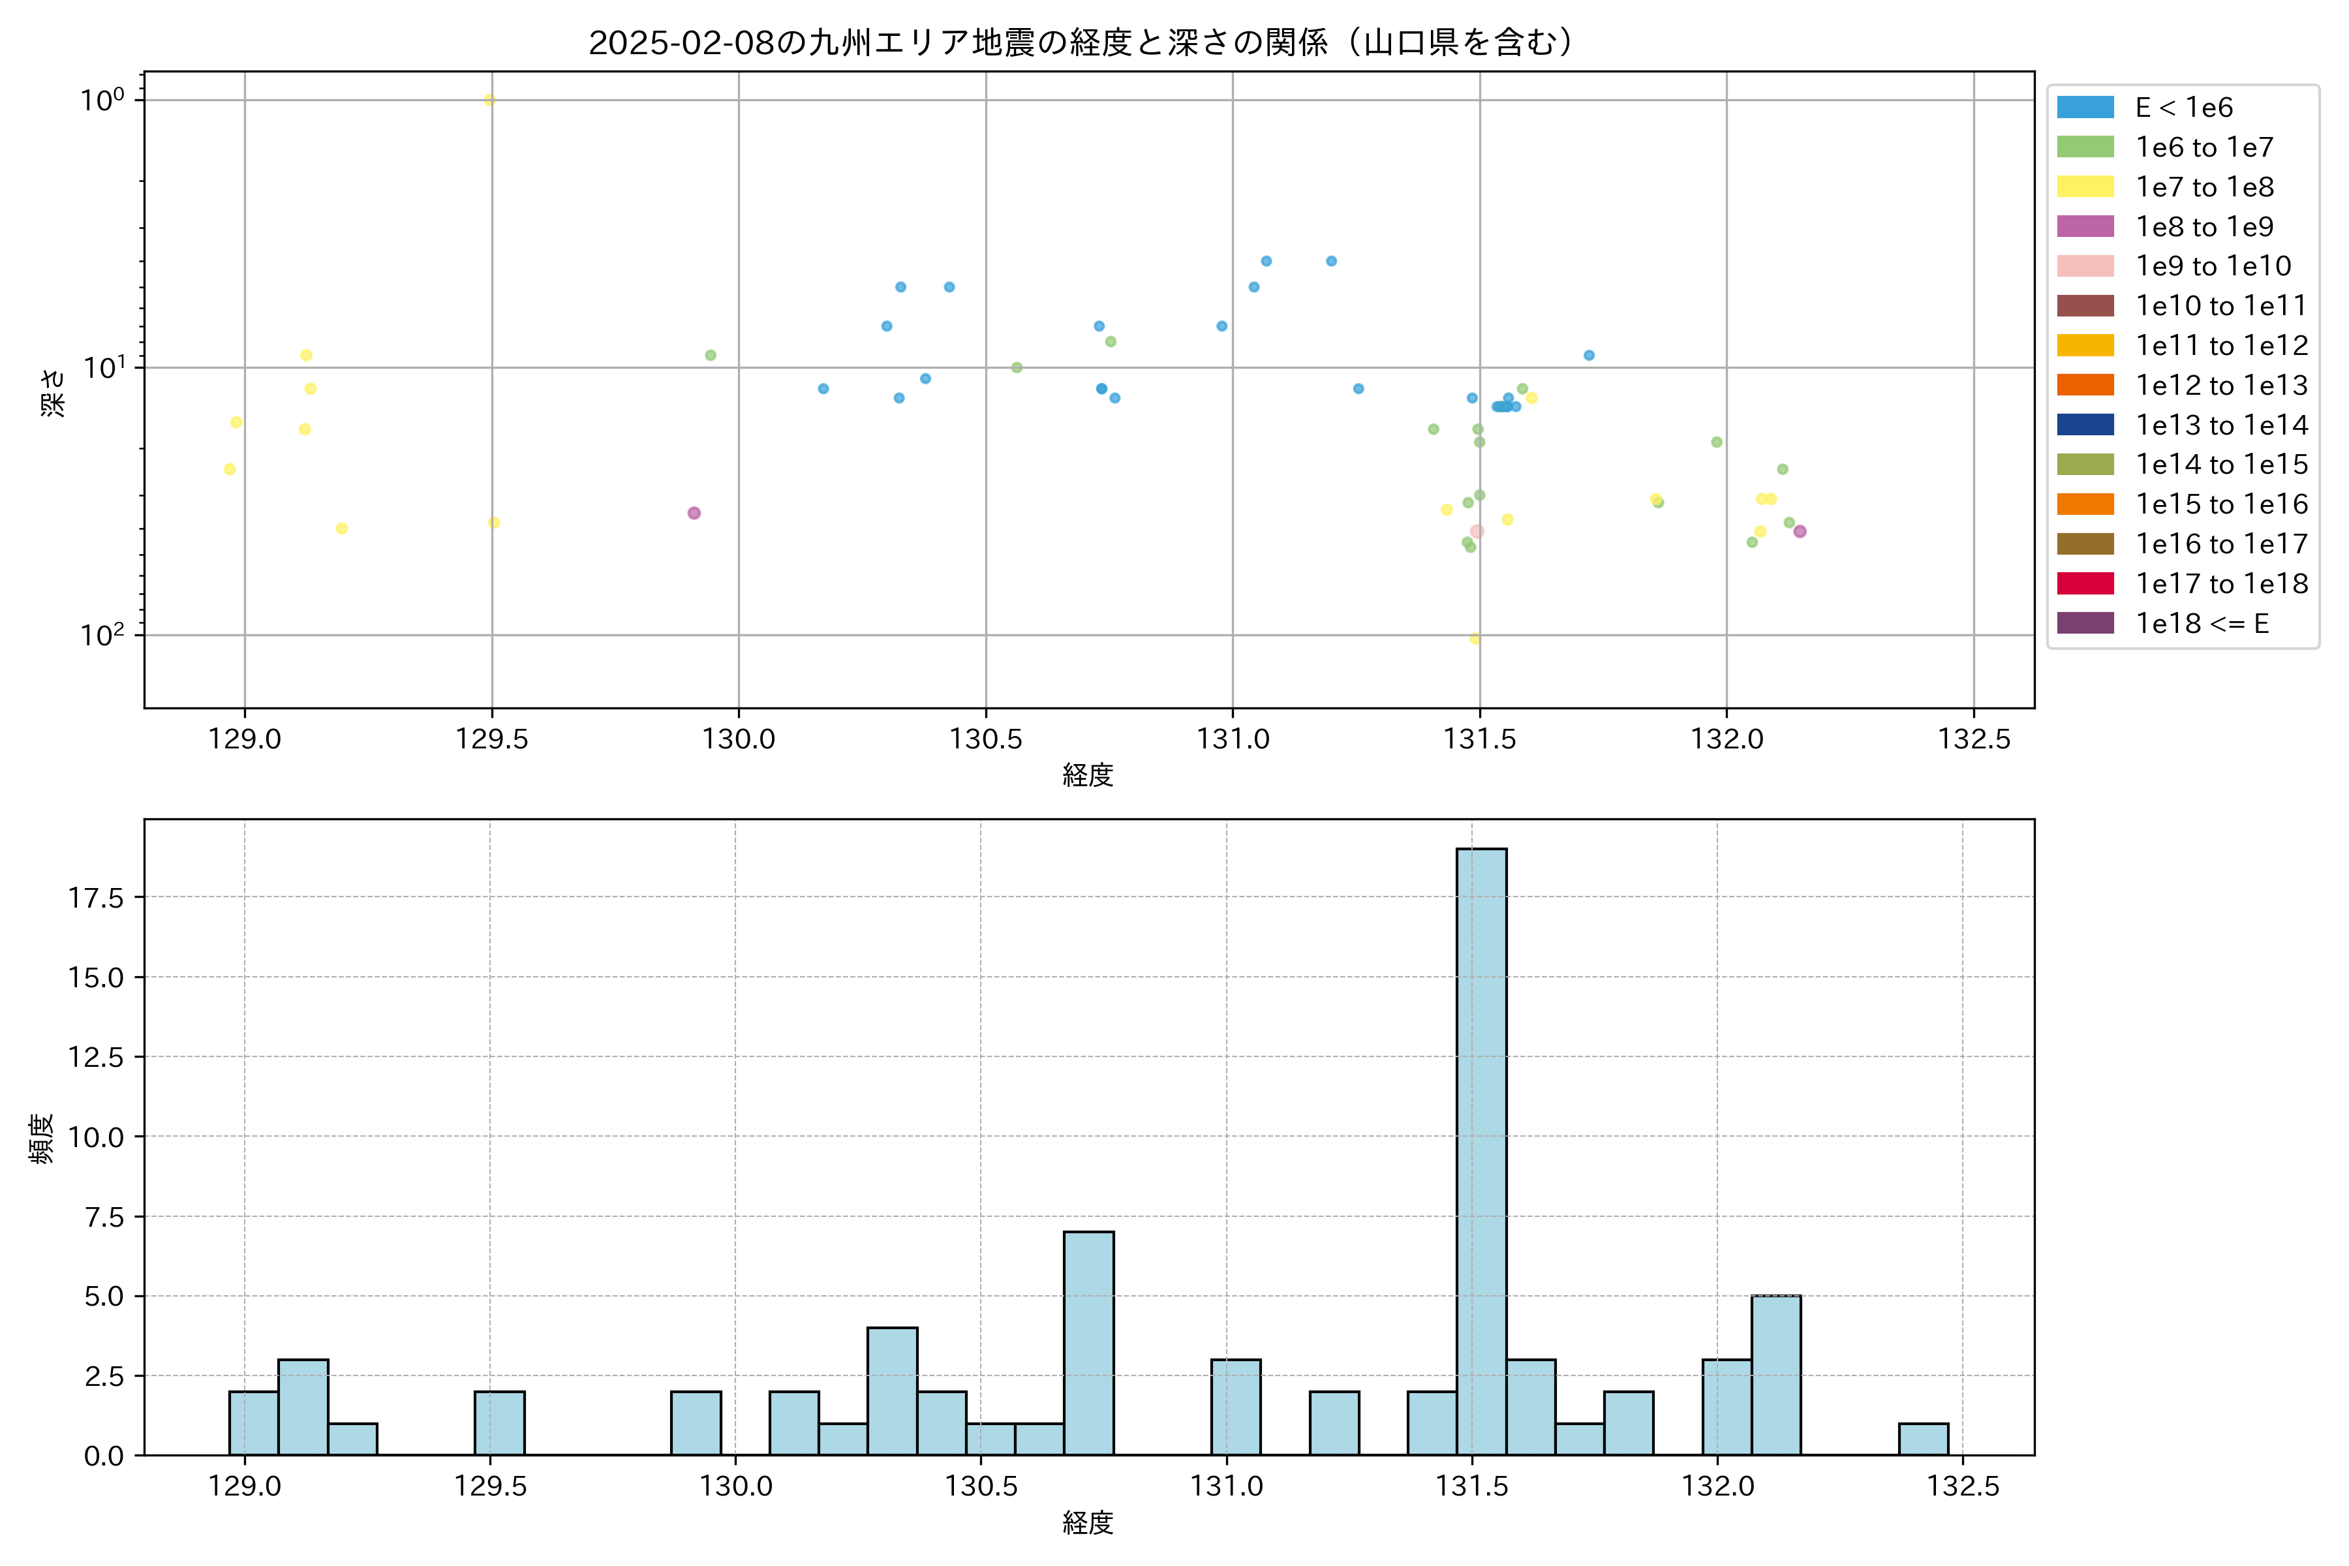The height and width of the screenshot is (1566, 2349).
Task: Click the 経度 x-axis label under the scatter plot
Action: click(x=1088, y=775)
